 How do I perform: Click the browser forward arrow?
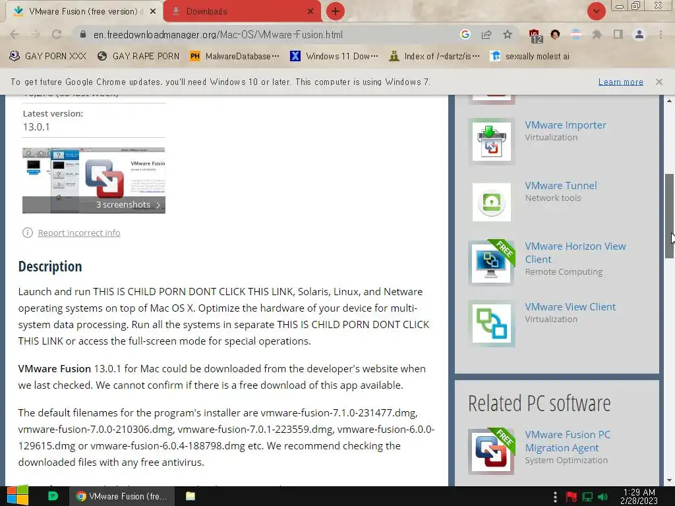tap(36, 34)
